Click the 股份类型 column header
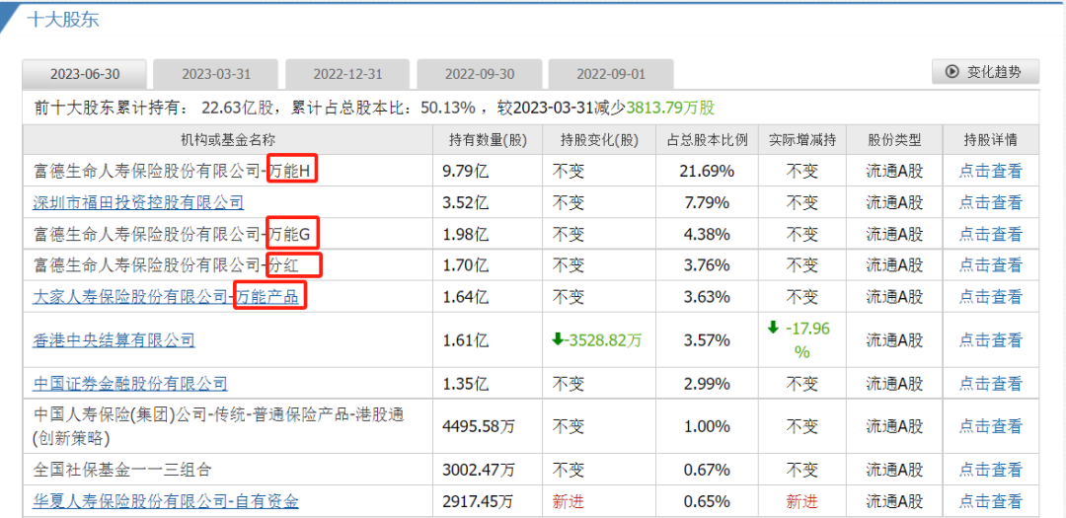Viewport: 1066px width, 518px height. [894, 140]
